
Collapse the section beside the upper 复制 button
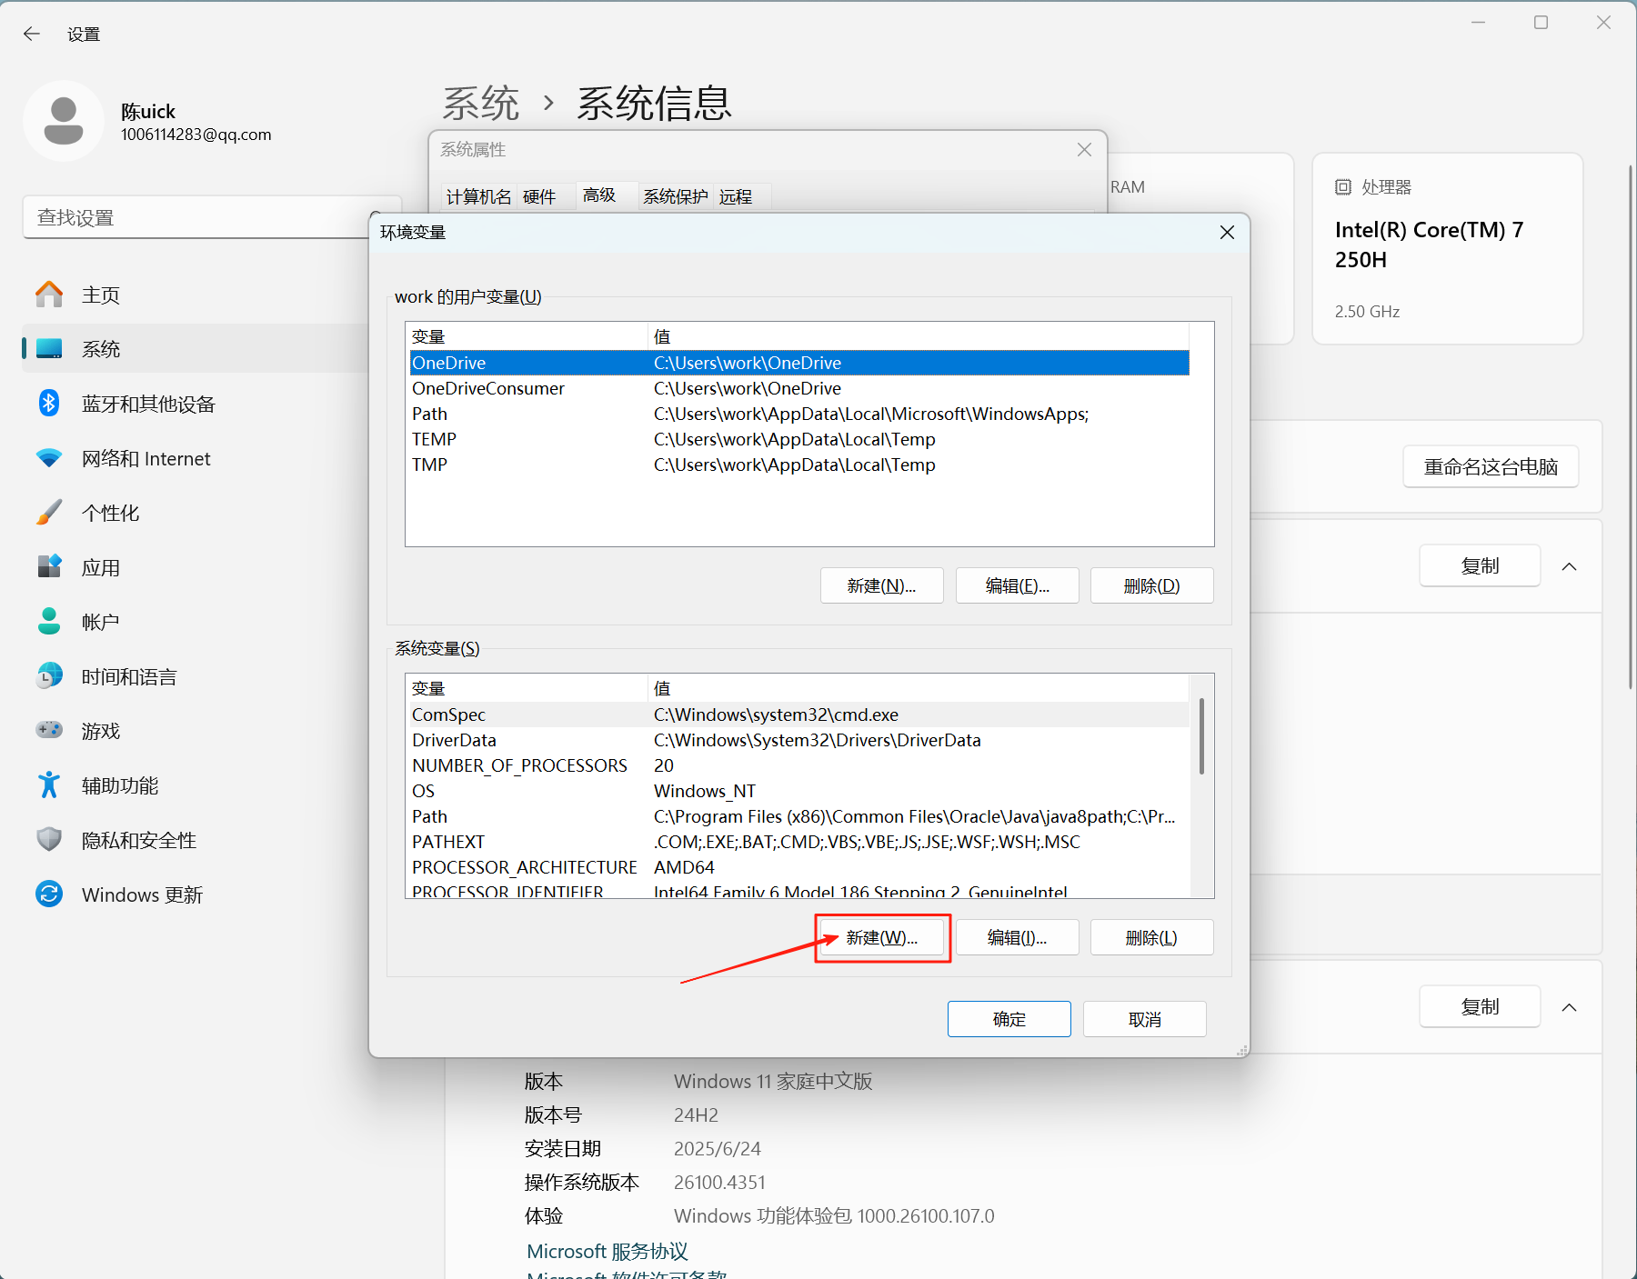click(x=1570, y=565)
